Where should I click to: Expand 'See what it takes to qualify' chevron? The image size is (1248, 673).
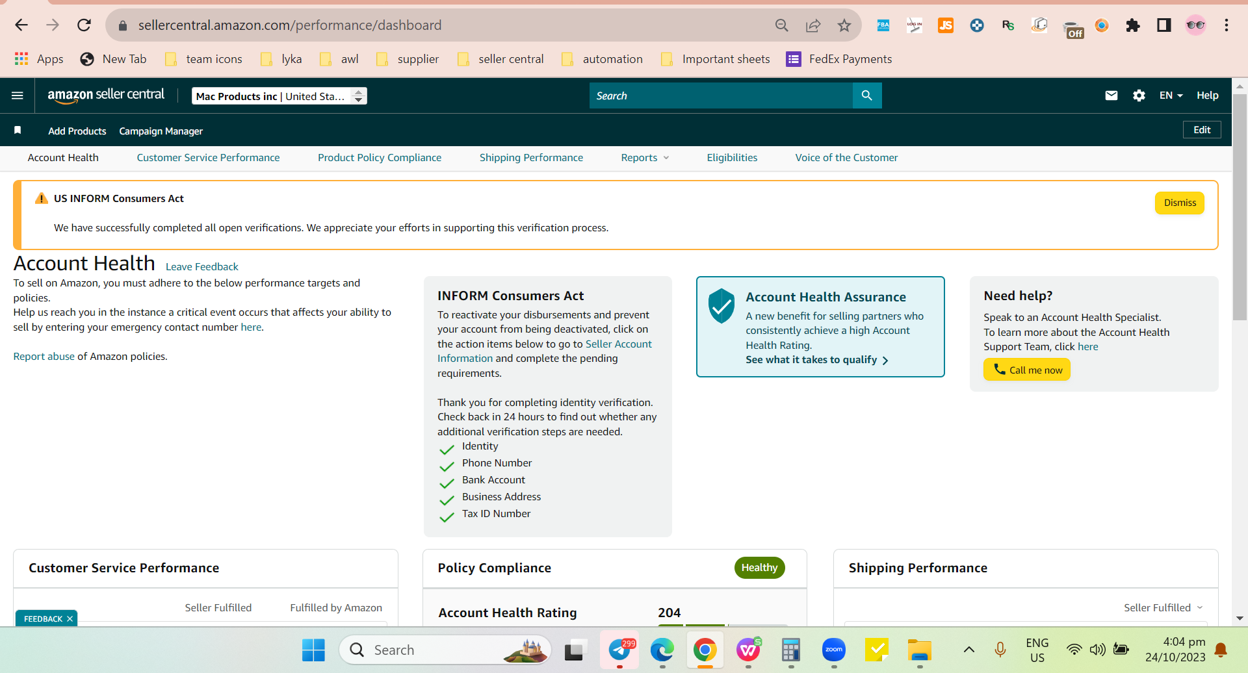point(885,361)
